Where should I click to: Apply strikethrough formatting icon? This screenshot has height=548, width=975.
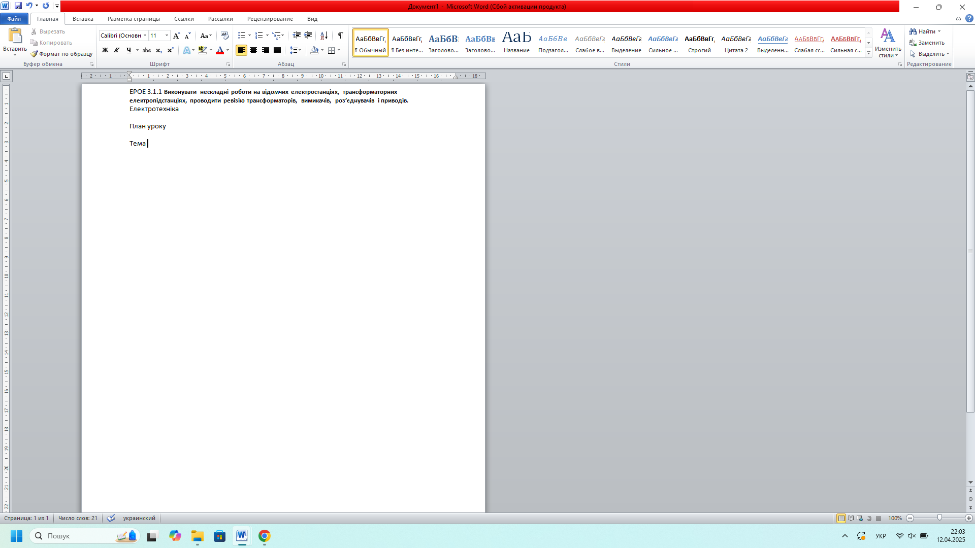(147, 50)
